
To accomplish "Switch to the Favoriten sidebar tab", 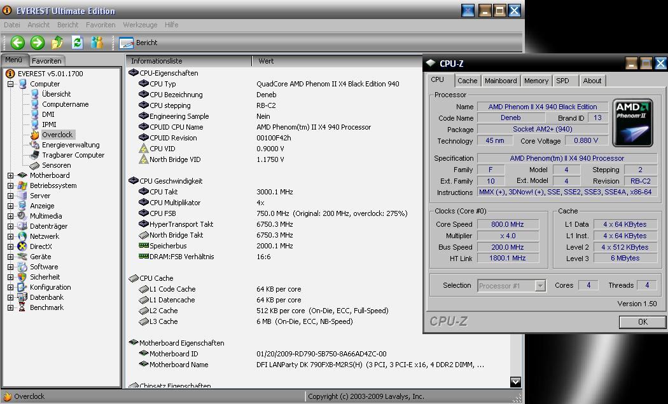I will (46, 61).
